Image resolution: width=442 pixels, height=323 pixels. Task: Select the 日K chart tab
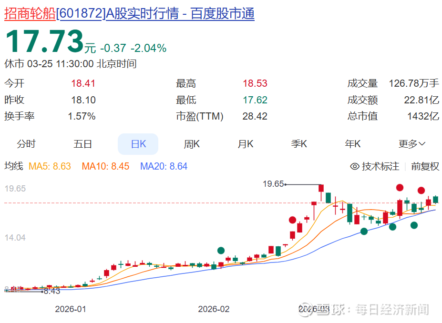[x=138, y=144]
